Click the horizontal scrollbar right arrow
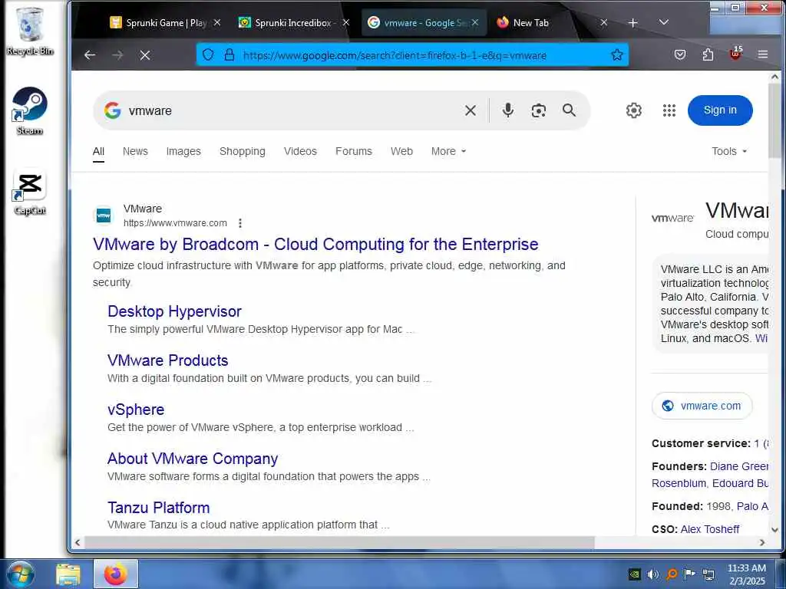Screen dimensions: 786x589 point(762,542)
